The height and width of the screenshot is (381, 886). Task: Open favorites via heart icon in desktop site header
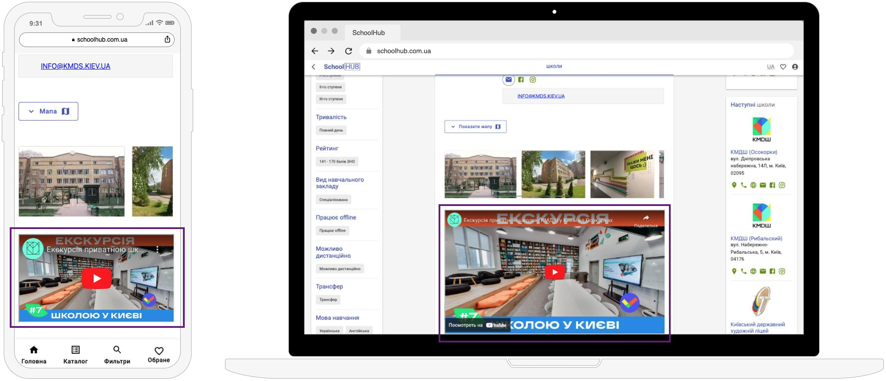[x=783, y=67]
